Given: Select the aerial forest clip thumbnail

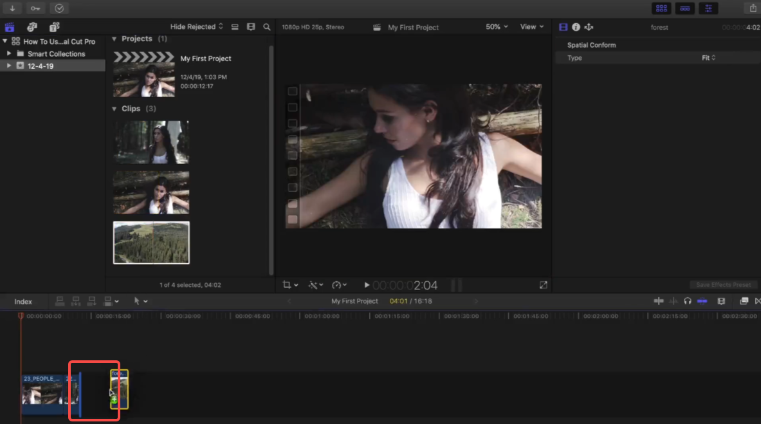Looking at the screenshot, I should [x=151, y=243].
